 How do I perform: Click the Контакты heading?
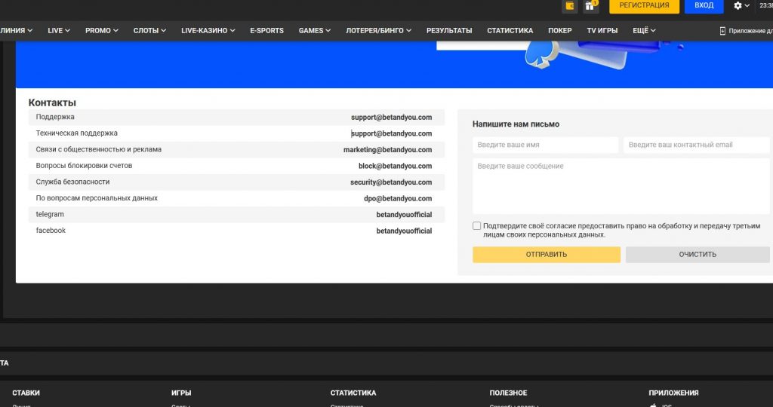[52, 103]
